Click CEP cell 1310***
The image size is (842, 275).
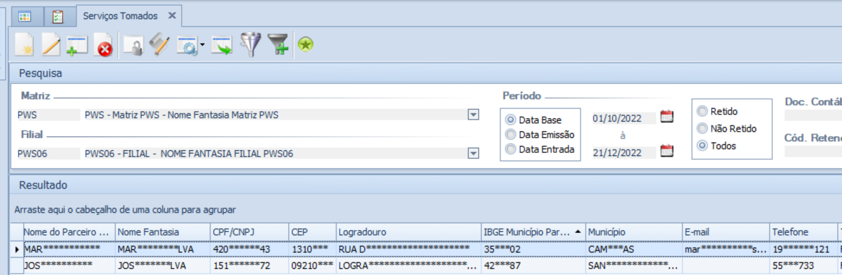click(313, 249)
